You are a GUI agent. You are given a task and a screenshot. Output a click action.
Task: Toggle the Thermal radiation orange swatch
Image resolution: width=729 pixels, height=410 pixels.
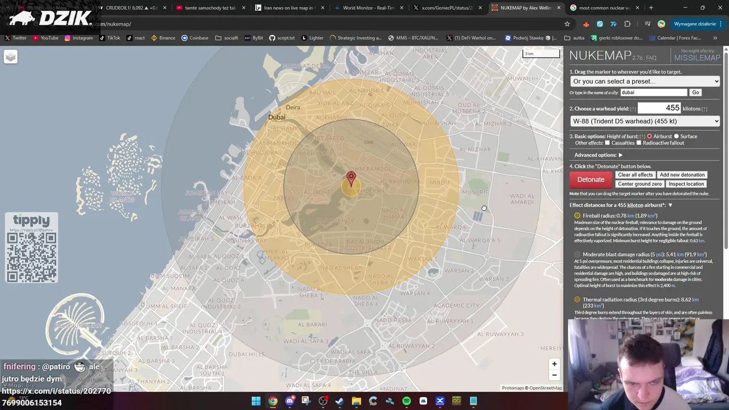tap(577, 300)
